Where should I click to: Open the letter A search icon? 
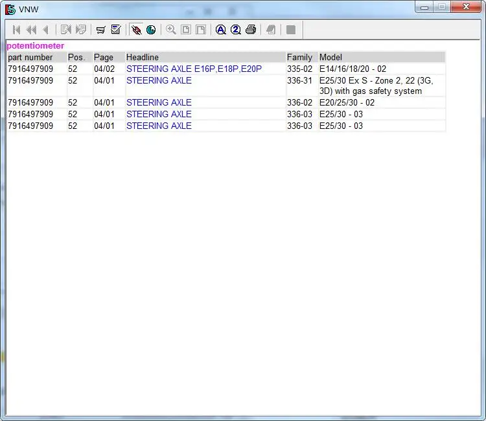click(x=221, y=30)
